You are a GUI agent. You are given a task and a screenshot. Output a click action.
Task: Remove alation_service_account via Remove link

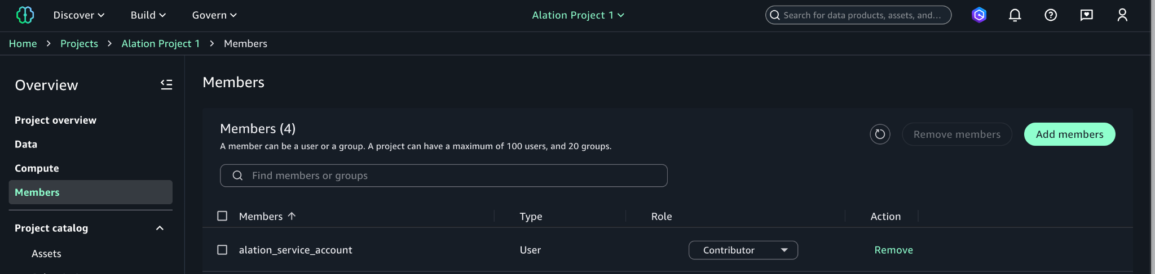click(893, 250)
